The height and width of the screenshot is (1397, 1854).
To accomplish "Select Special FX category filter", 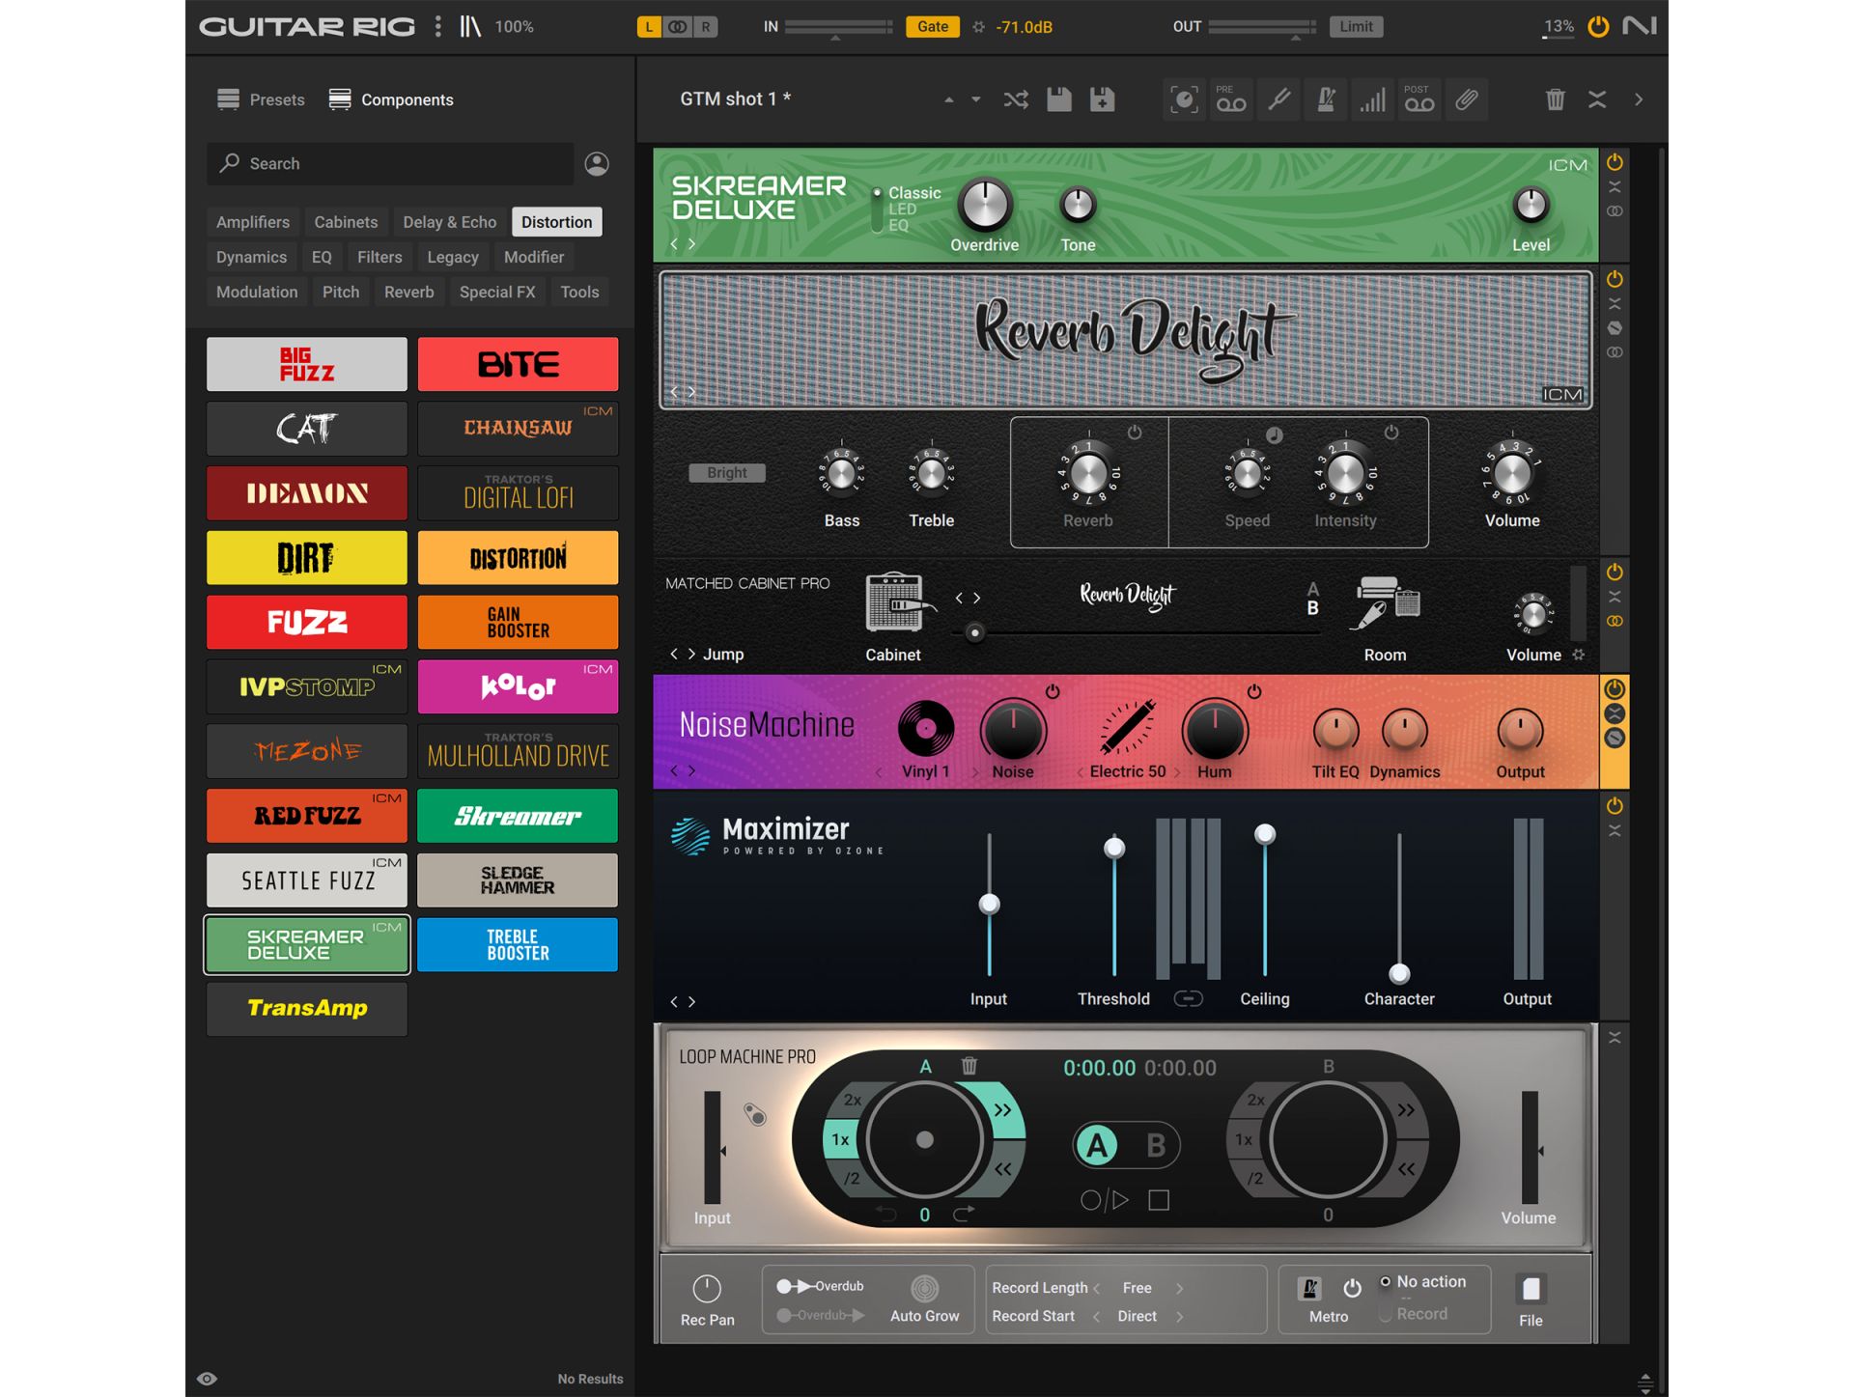I will pyautogui.click(x=497, y=292).
